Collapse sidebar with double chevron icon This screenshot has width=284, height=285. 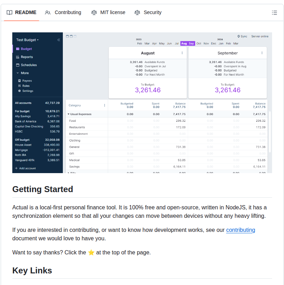point(59,40)
